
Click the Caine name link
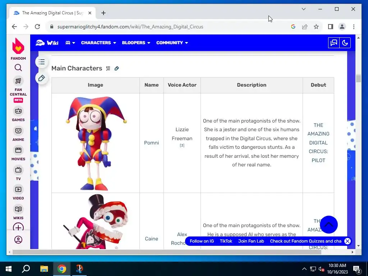coord(151,239)
